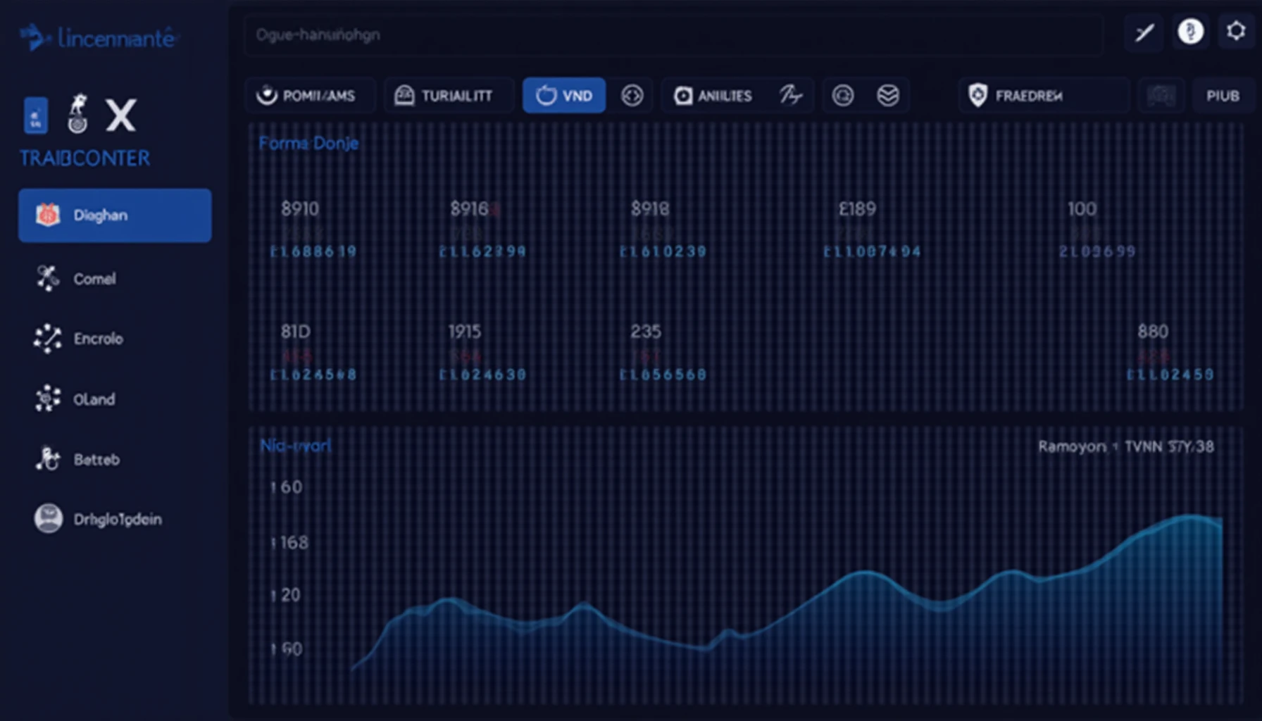The height and width of the screenshot is (721, 1262).
Task: Select the 8910 stat value
Action: coord(300,209)
